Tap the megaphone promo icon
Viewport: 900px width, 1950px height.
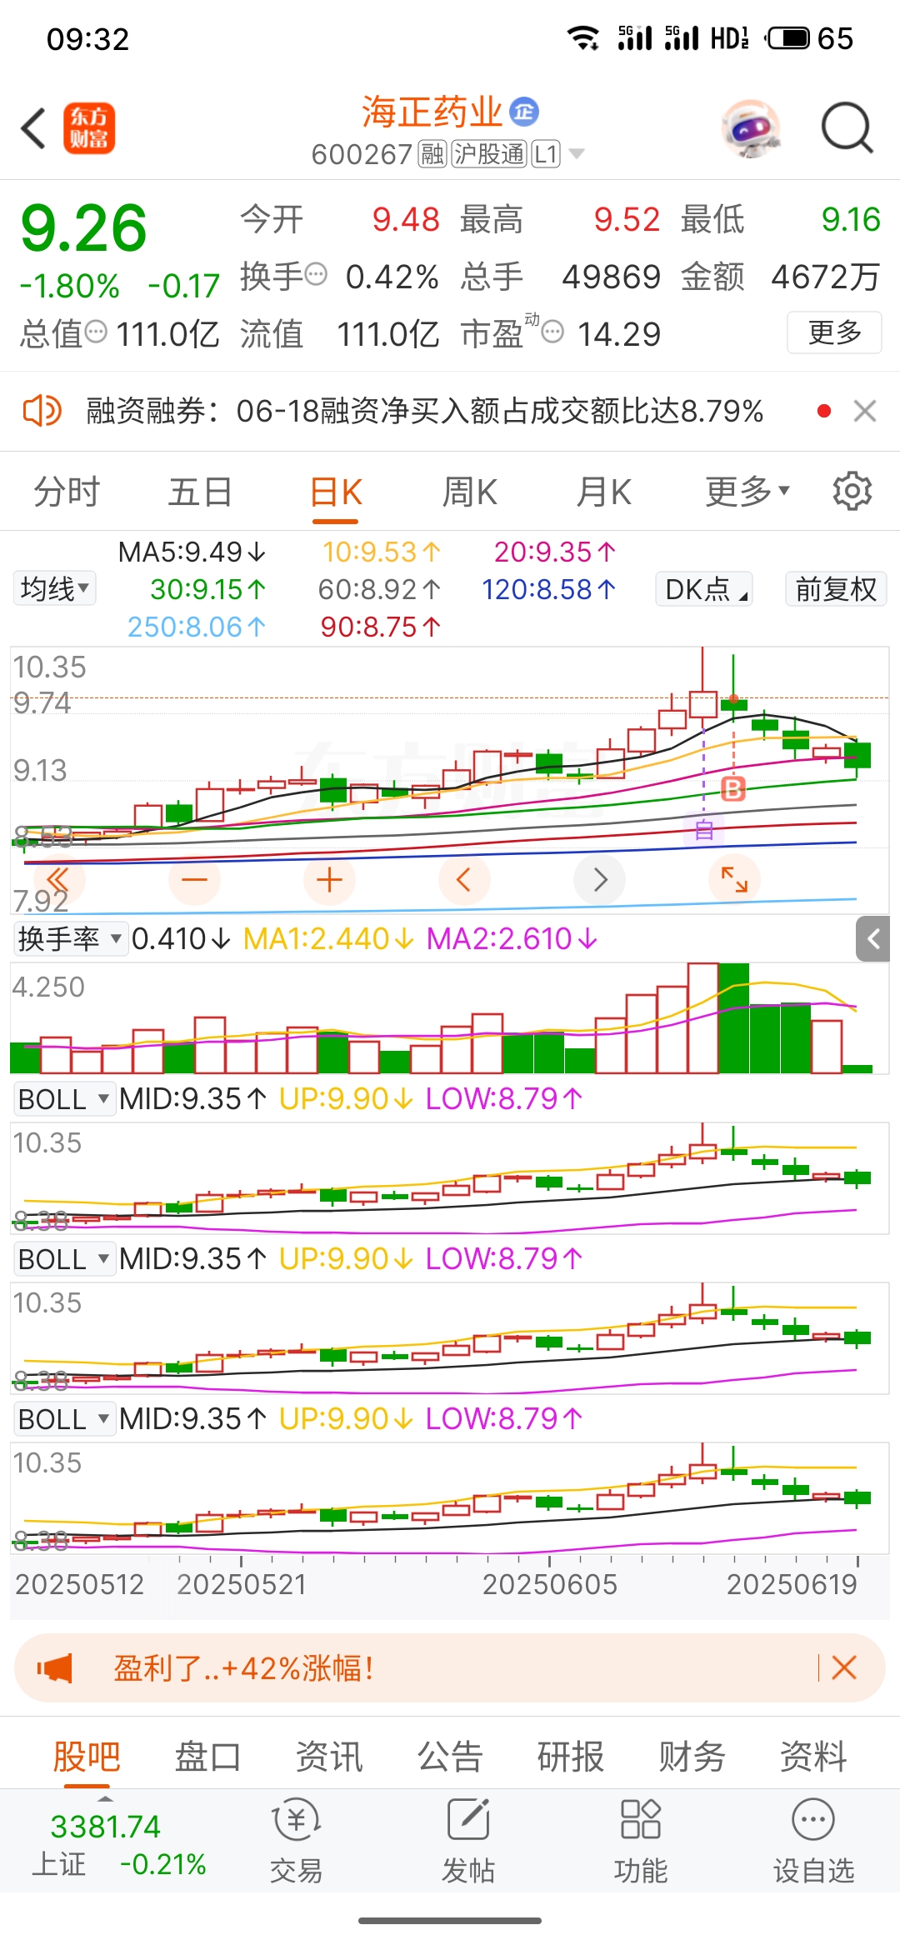click(x=55, y=1668)
